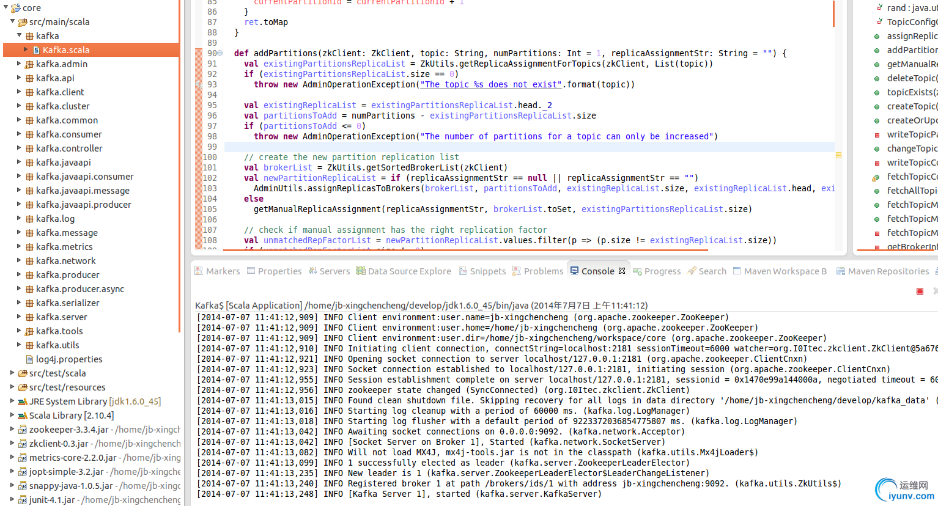Click the kafka.serializer package icon

click(29, 303)
